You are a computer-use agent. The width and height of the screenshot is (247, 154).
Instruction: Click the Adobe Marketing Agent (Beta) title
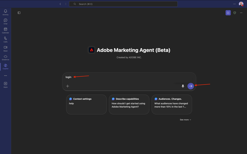(x=133, y=50)
